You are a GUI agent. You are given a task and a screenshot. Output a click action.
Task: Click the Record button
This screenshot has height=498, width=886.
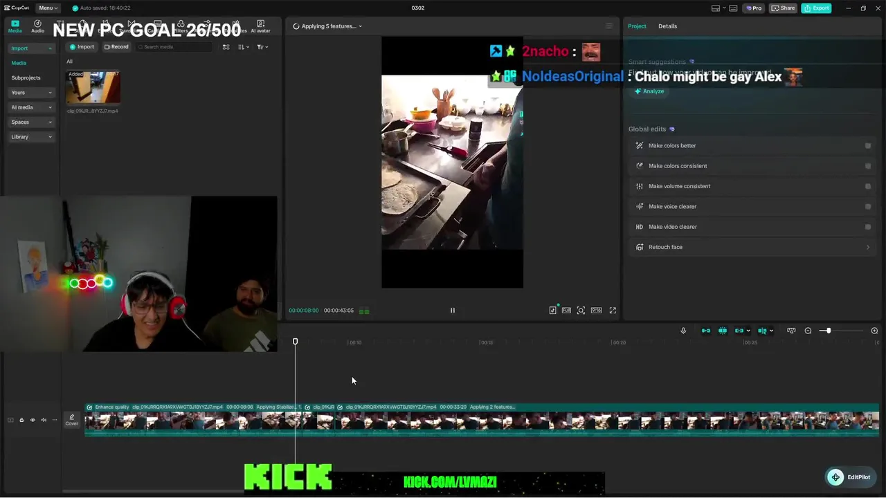[x=116, y=47]
